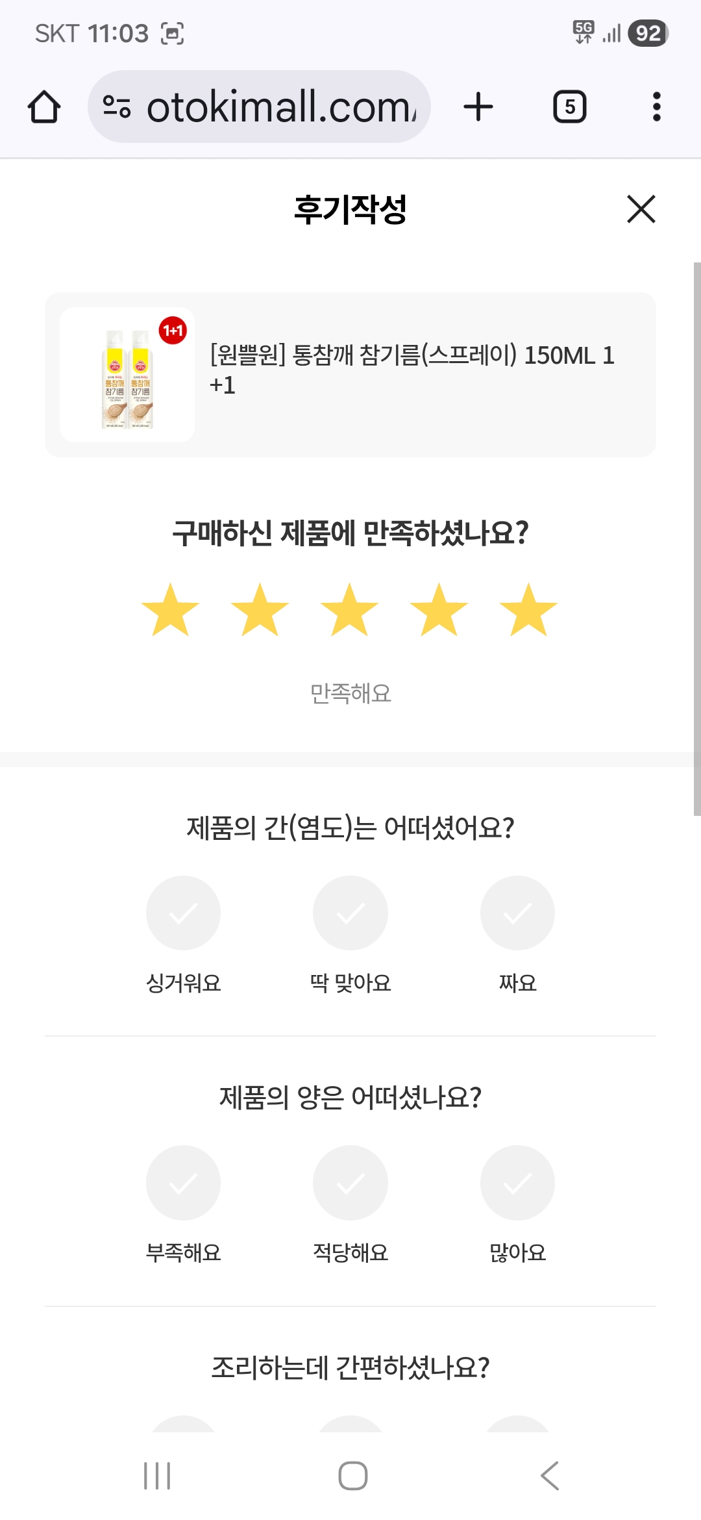Viewport: 701px width, 1520px height.
Task: Mark amount as 많아요
Action: coord(517,1183)
